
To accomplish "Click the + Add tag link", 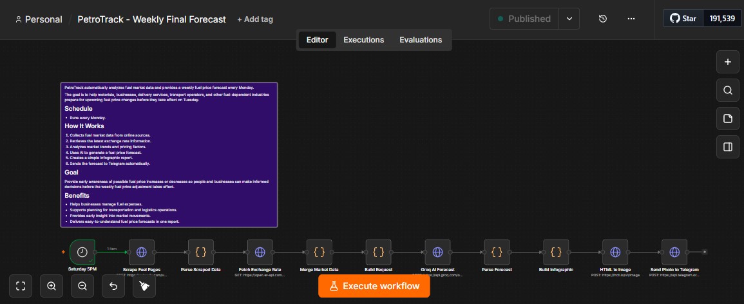I will [255, 19].
